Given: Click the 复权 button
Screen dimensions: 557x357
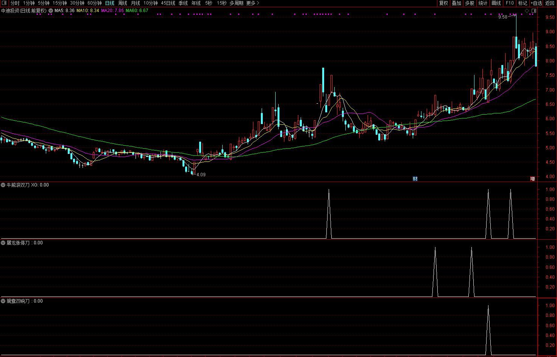Looking at the screenshot, I should click(x=443, y=3).
